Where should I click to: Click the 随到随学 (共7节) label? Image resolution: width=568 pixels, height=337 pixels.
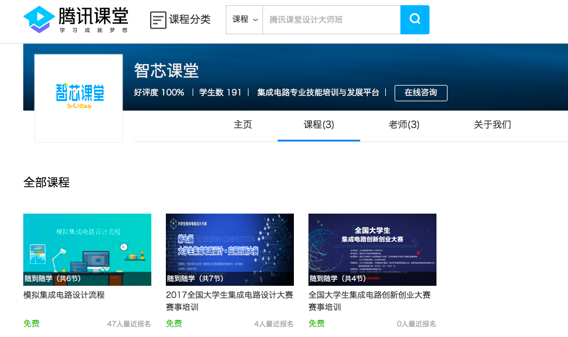click(x=196, y=278)
